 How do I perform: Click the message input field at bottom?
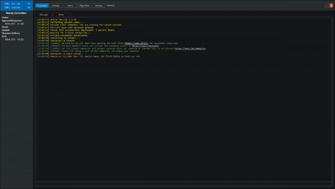(183, 184)
